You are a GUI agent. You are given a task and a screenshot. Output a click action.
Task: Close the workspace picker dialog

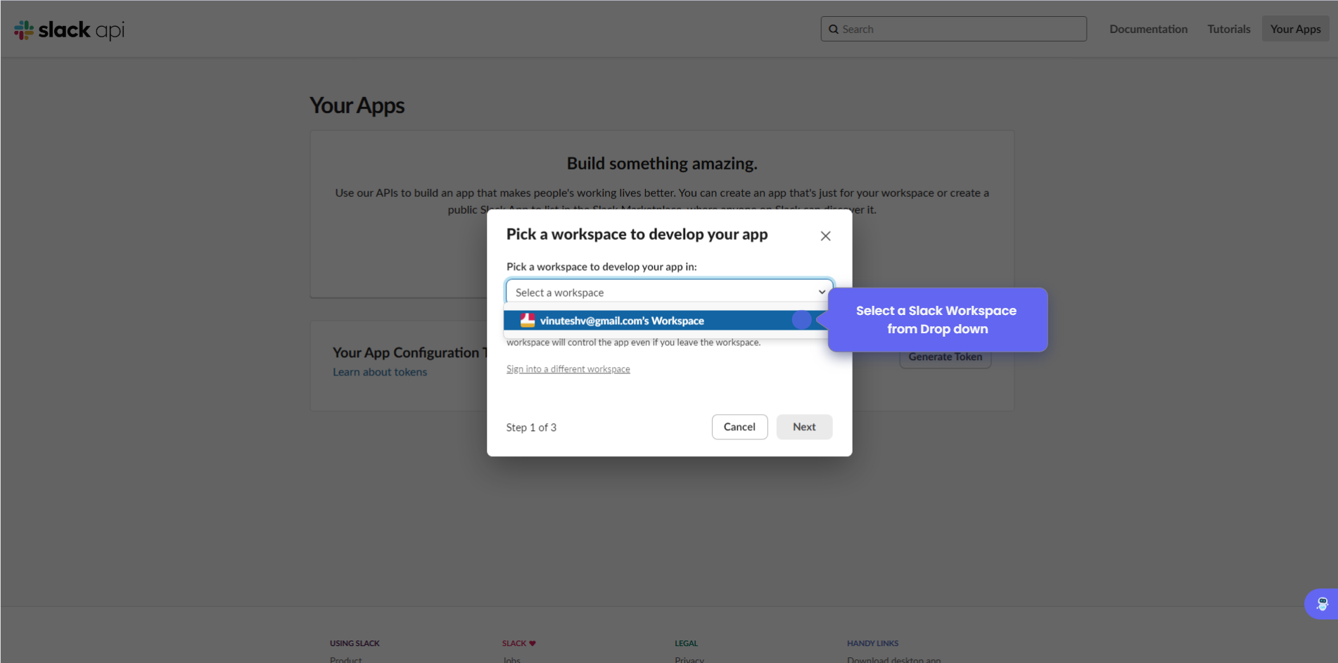pyautogui.click(x=825, y=236)
